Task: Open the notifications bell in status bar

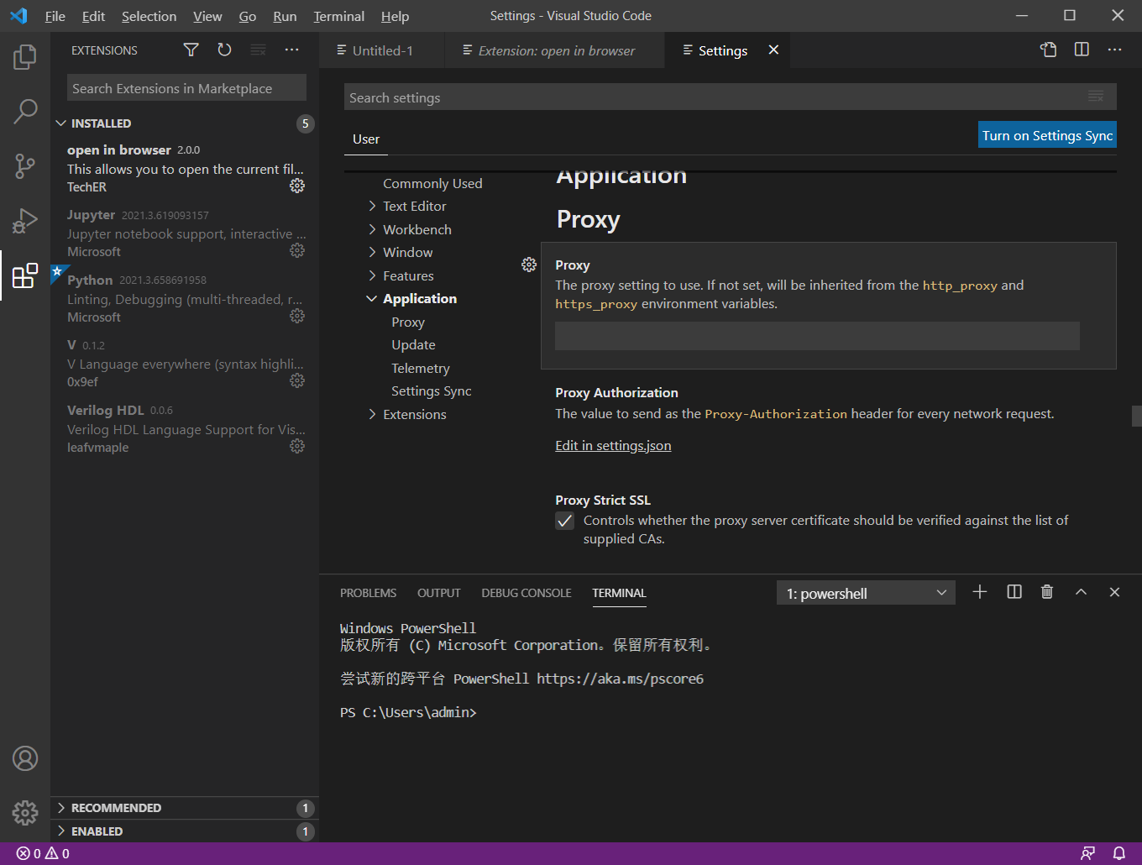Action: tap(1118, 853)
